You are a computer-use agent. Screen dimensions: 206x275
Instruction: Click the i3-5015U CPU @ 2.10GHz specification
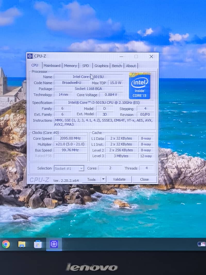104,102
